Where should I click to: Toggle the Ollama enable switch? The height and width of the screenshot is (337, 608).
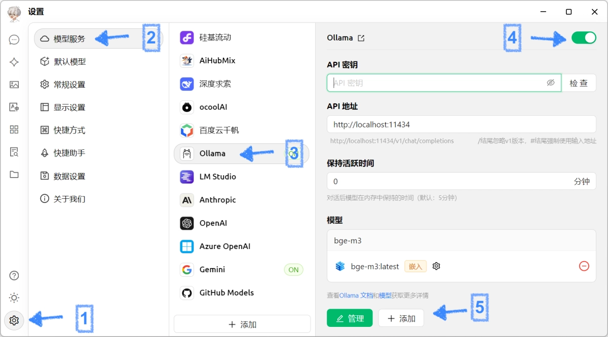click(584, 37)
